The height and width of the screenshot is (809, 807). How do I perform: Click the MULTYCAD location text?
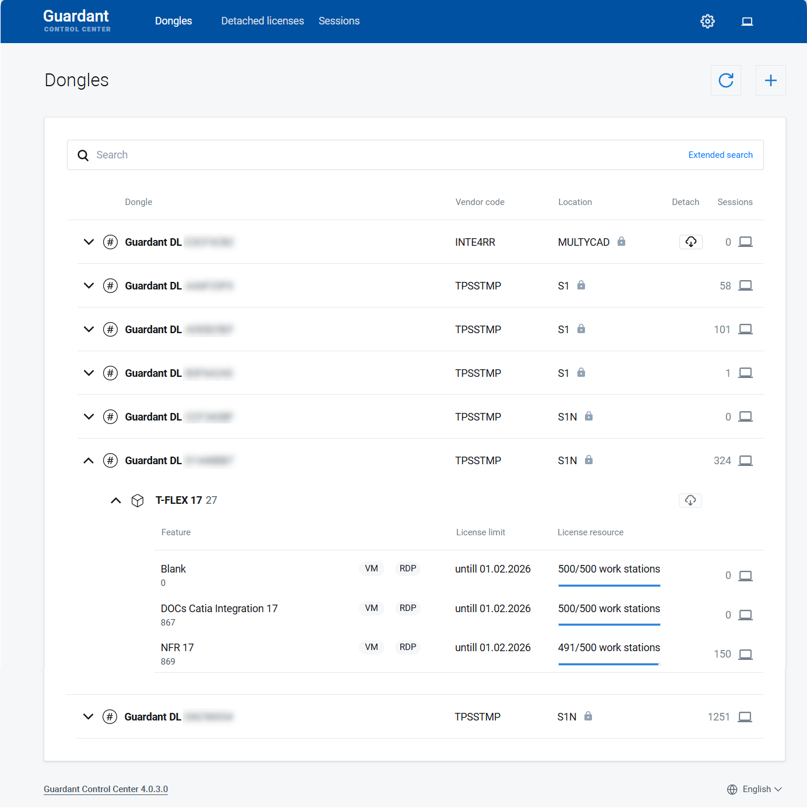tap(584, 242)
